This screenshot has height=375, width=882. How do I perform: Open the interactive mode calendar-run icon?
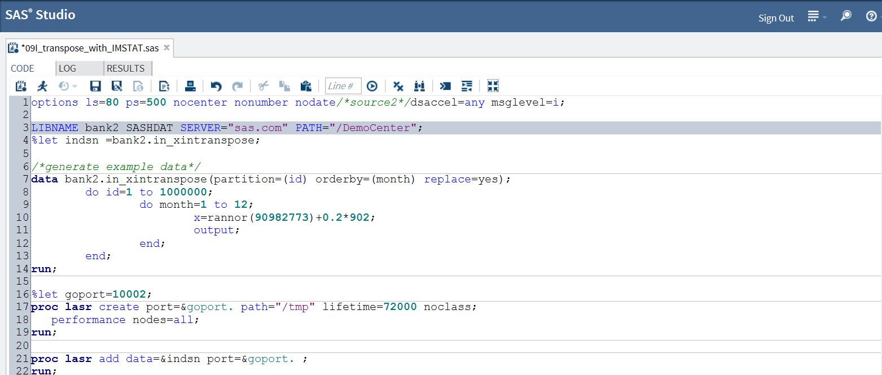pyautogui.click(x=21, y=86)
